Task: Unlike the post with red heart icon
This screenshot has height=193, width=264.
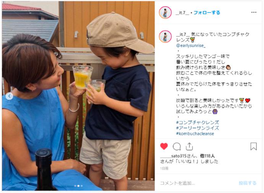Action: click(x=164, y=146)
